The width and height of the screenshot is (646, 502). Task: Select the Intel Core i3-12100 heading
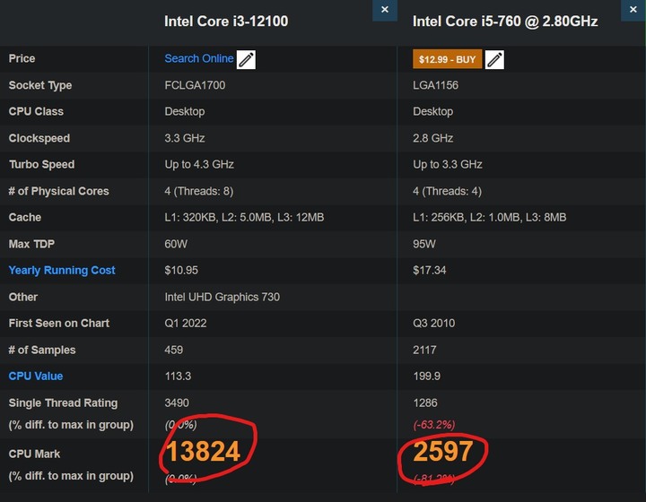pos(226,22)
